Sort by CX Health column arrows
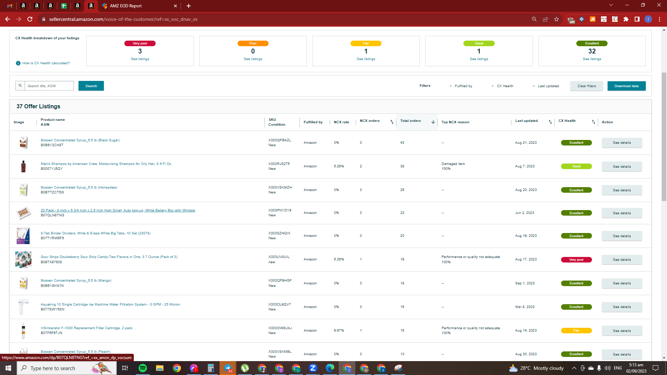The height and width of the screenshot is (375, 667). [x=593, y=122]
